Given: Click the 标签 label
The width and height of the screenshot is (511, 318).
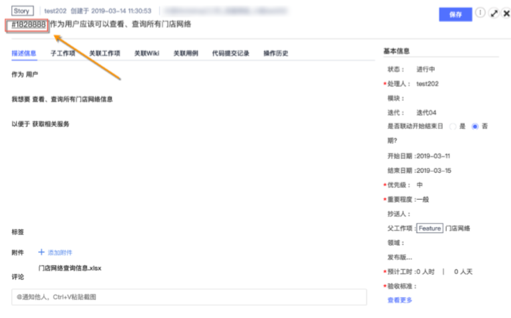Looking at the screenshot, I should 18,232.
